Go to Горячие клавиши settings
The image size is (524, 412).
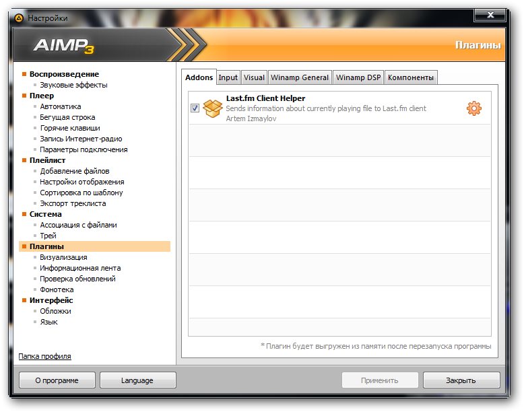(x=70, y=128)
